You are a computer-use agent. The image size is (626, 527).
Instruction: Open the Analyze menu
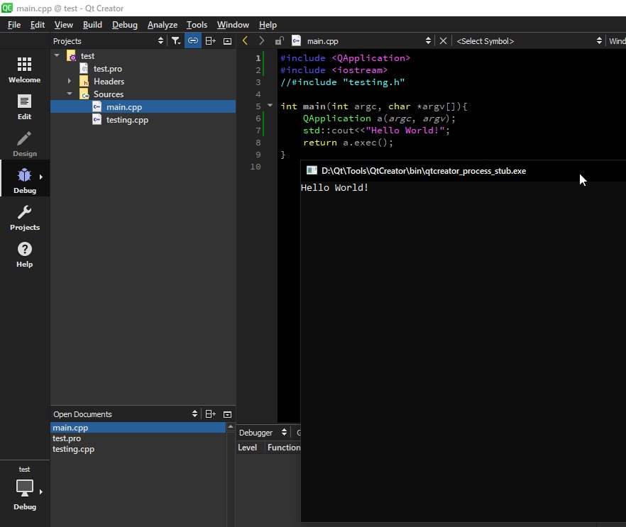click(x=162, y=25)
